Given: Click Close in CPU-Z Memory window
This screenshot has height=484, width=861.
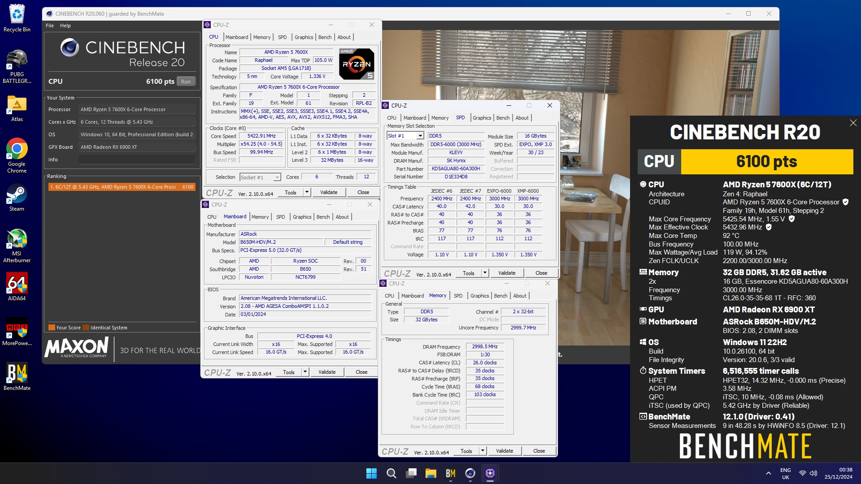Looking at the screenshot, I should coord(539,451).
